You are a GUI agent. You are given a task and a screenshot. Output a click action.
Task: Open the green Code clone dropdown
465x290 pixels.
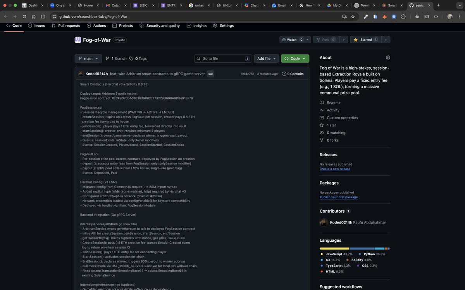[295, 59]
